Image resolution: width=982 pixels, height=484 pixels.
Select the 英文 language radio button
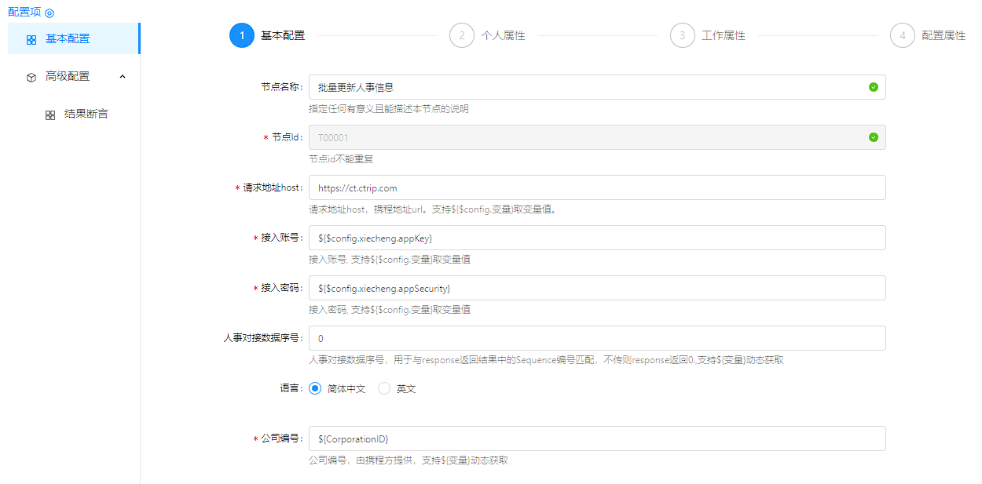384,388
